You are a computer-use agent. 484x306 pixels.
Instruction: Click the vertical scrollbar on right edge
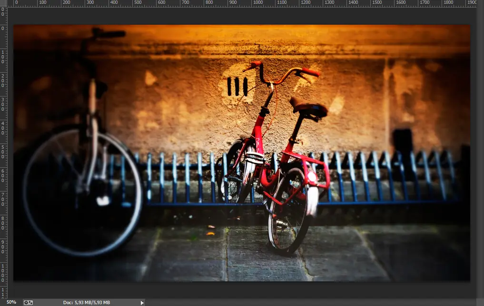(x=480, y=152)
